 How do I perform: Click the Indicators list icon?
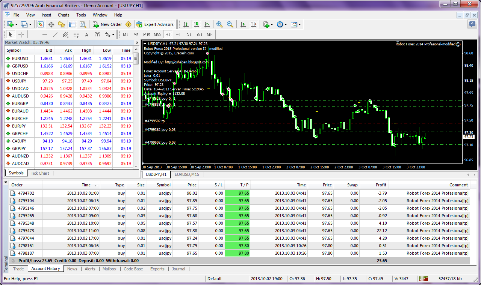tap(266, 24)
